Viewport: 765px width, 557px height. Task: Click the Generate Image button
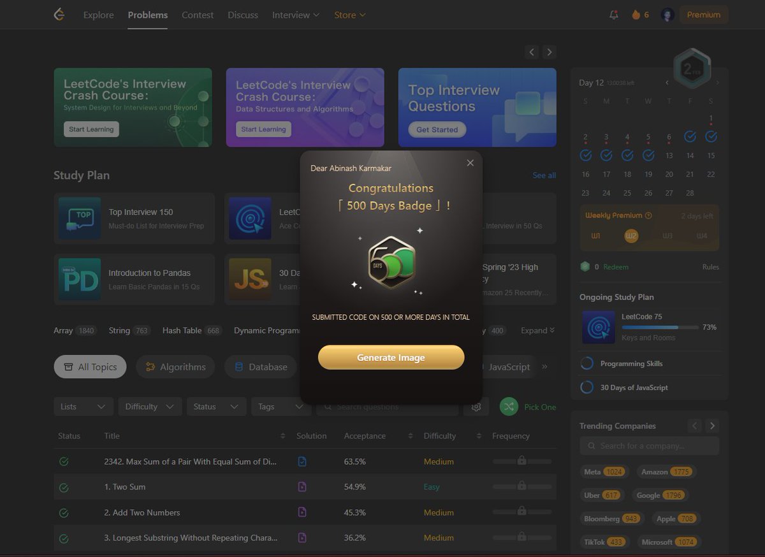391,358
